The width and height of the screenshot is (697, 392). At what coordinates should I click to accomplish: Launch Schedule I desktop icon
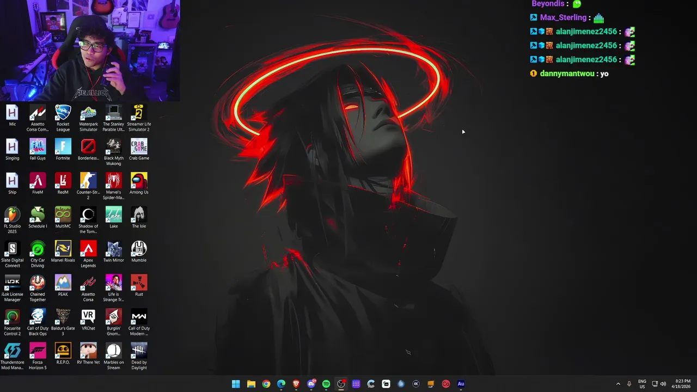[x=38, y=218]
